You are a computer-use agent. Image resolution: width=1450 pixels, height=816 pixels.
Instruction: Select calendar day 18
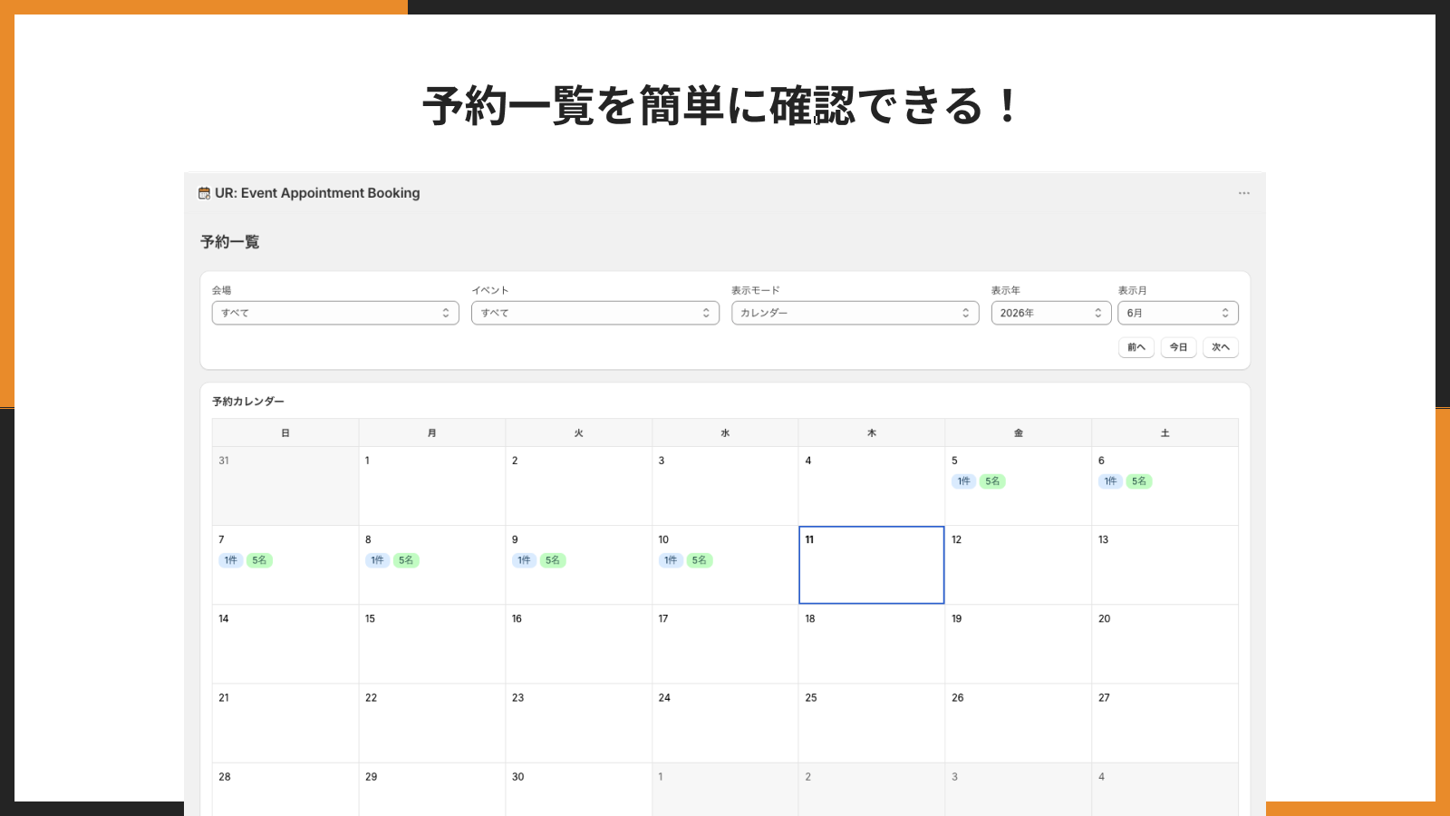872,644
